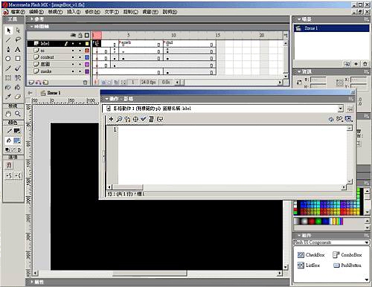Select the Zoom magnifier tool
Image resolution: width=372 pixels, height=287 pixels.
pyautogui.click(x=18, y=114)
